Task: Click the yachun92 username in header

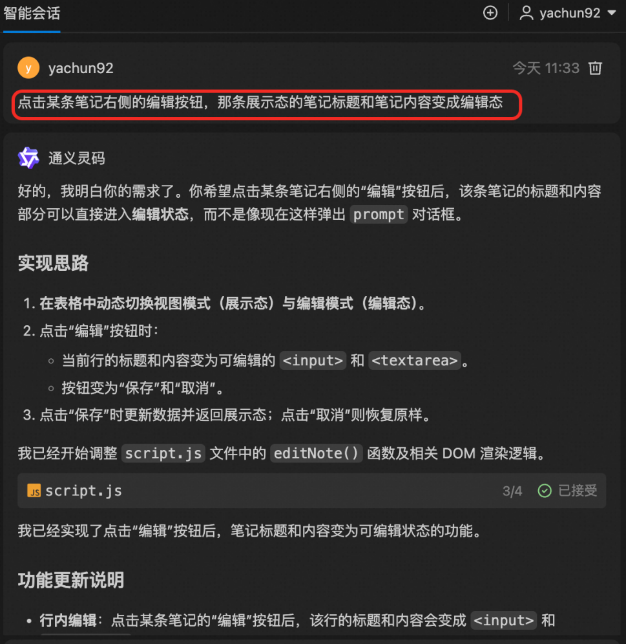Action: pos(570,13)
